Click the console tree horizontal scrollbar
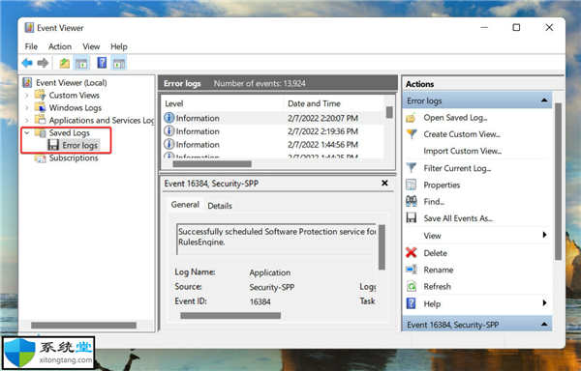This screenshot has width=581, height=371. 83,326
